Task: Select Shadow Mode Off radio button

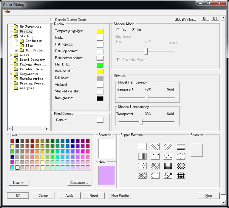Action: pyautogui.click(x=133, y=30)
